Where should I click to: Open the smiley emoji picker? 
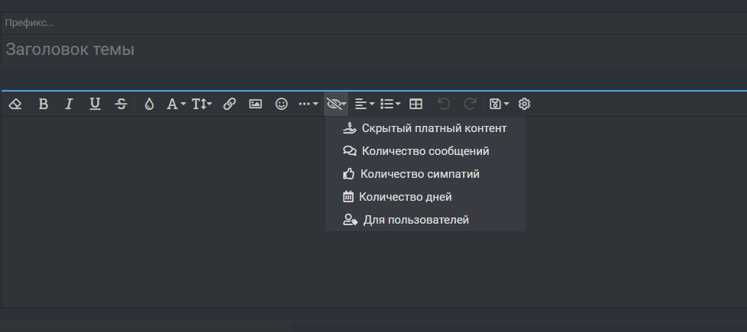(281, 104)
